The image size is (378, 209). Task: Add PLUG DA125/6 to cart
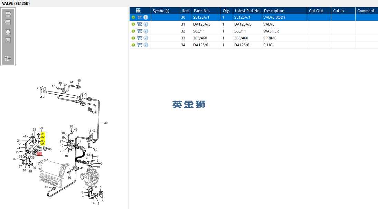[140, 45]
